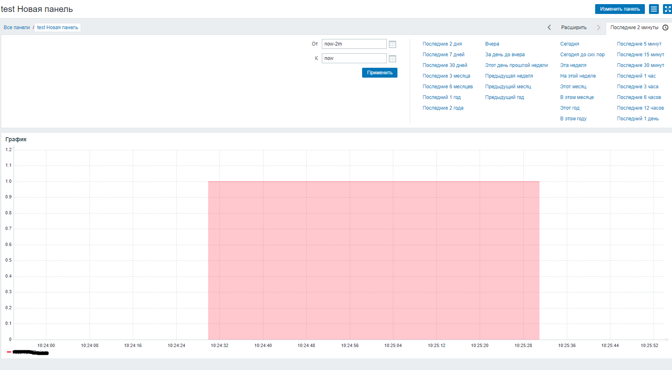The image size is (672, 370).
Task: Collapse the 'Последние 2 минуты' time selector tab
Action: point(634,28)
